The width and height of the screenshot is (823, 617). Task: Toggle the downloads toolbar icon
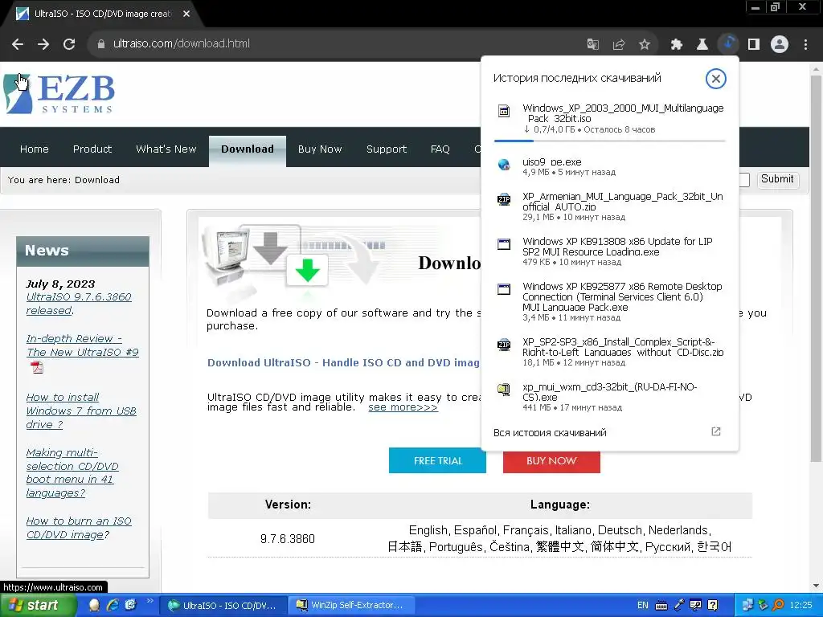tap(728, 44)
